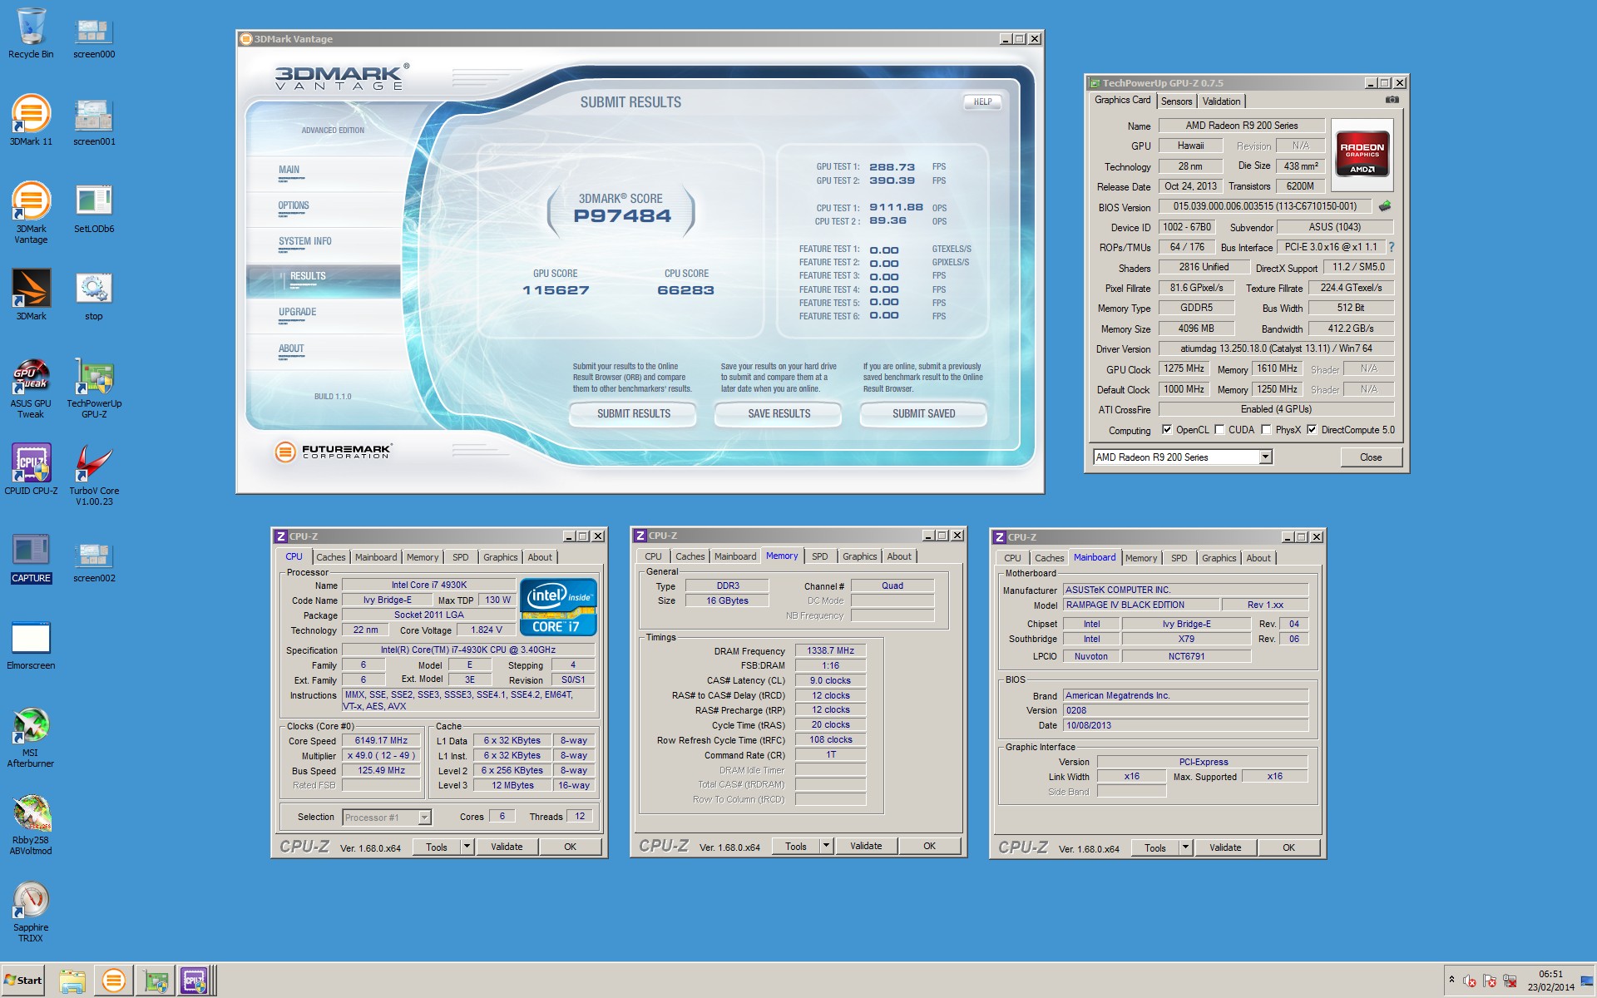Click the GPU-Z Name field value
1597x998 pixels.
point(1242,126)
